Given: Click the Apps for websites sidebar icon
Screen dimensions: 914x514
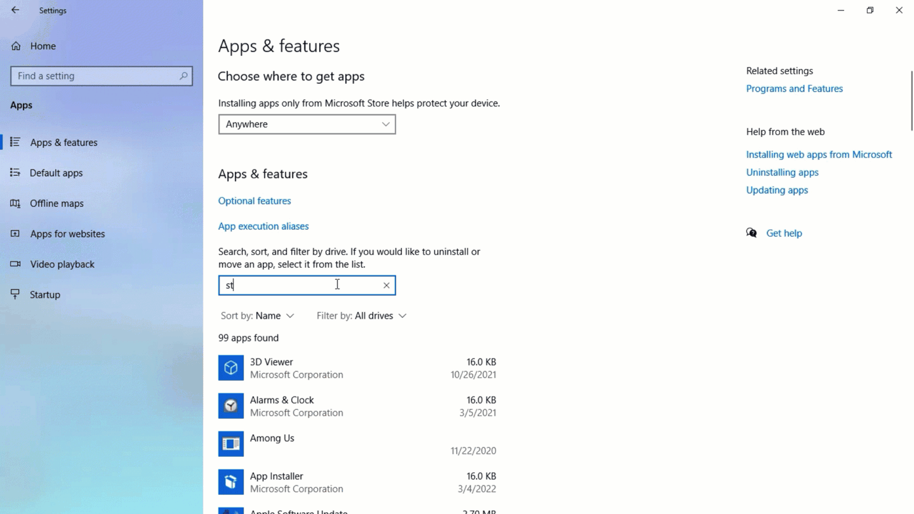Looking at the screenshot, I should [x=15, y=234].
